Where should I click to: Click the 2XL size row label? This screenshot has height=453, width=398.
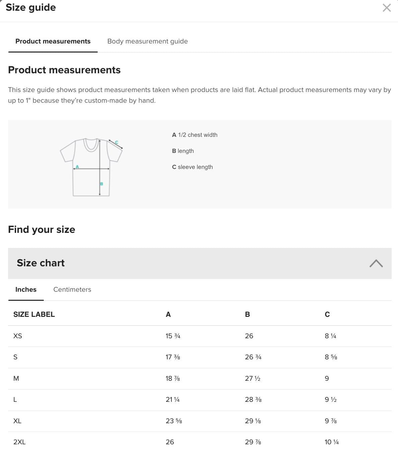point(19,442)
